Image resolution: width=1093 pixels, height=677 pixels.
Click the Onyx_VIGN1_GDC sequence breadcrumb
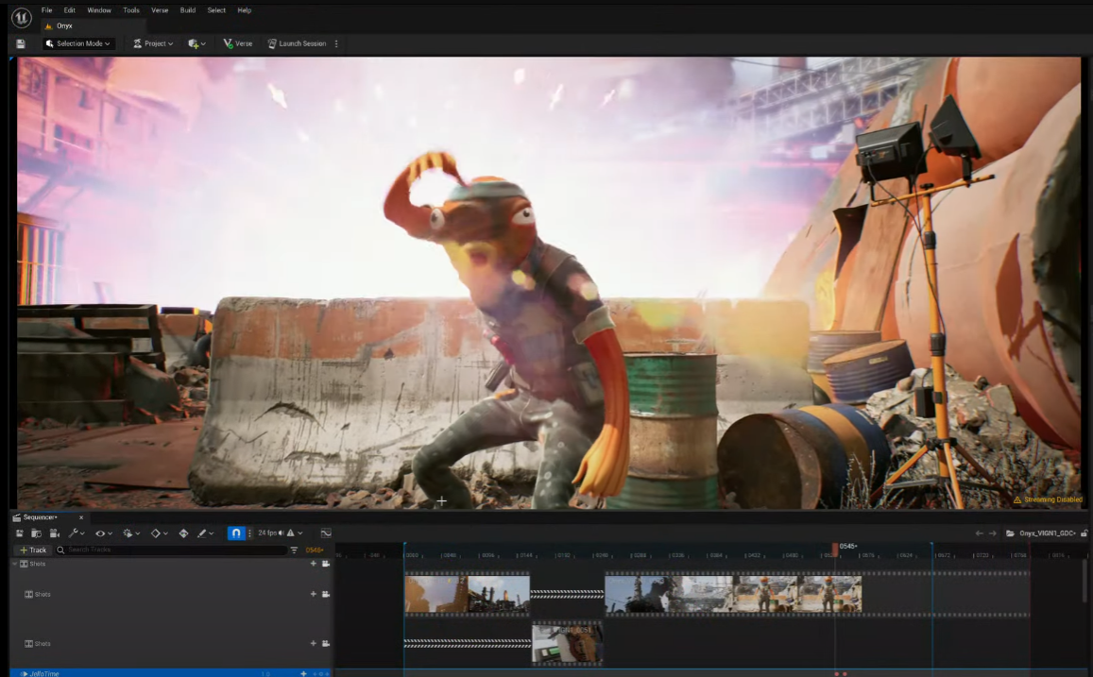1047,533
